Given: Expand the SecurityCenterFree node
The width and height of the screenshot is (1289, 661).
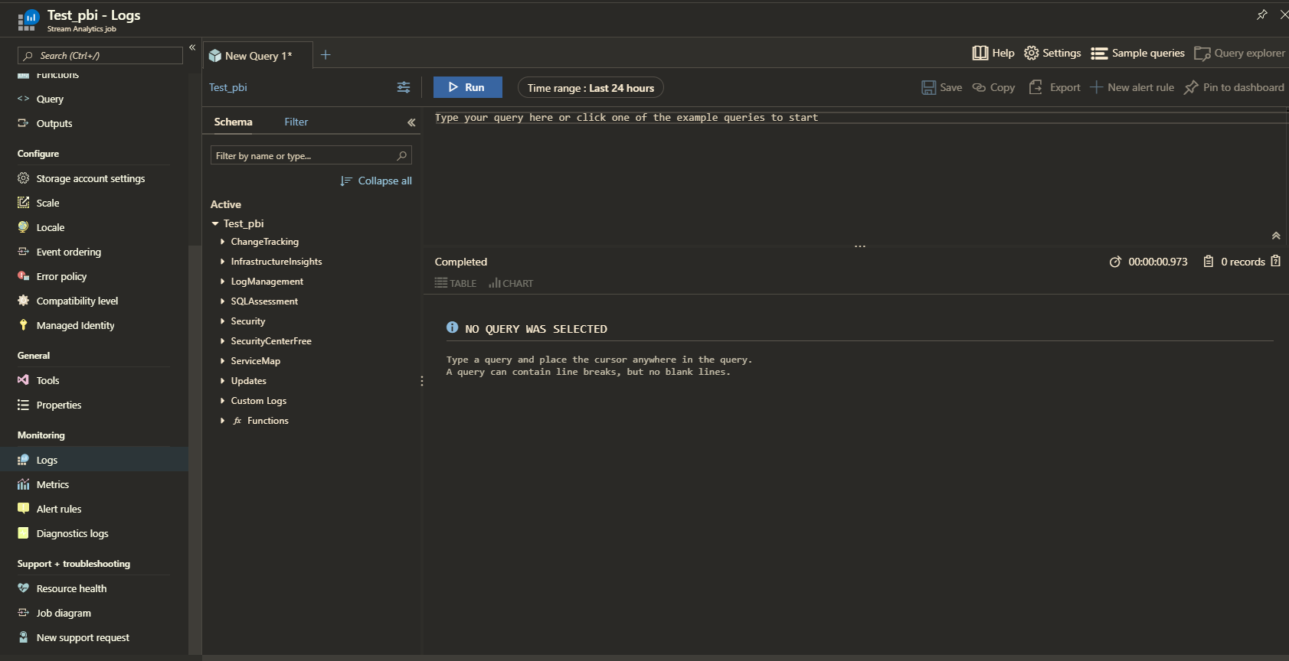Looking at the screenshot, I should 223,341.
